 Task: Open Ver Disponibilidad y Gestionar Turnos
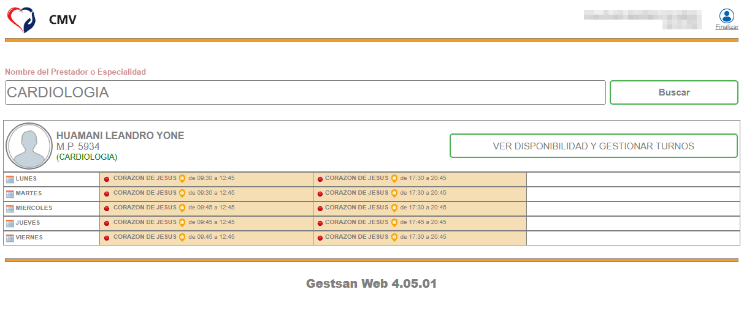coord(594,146)
